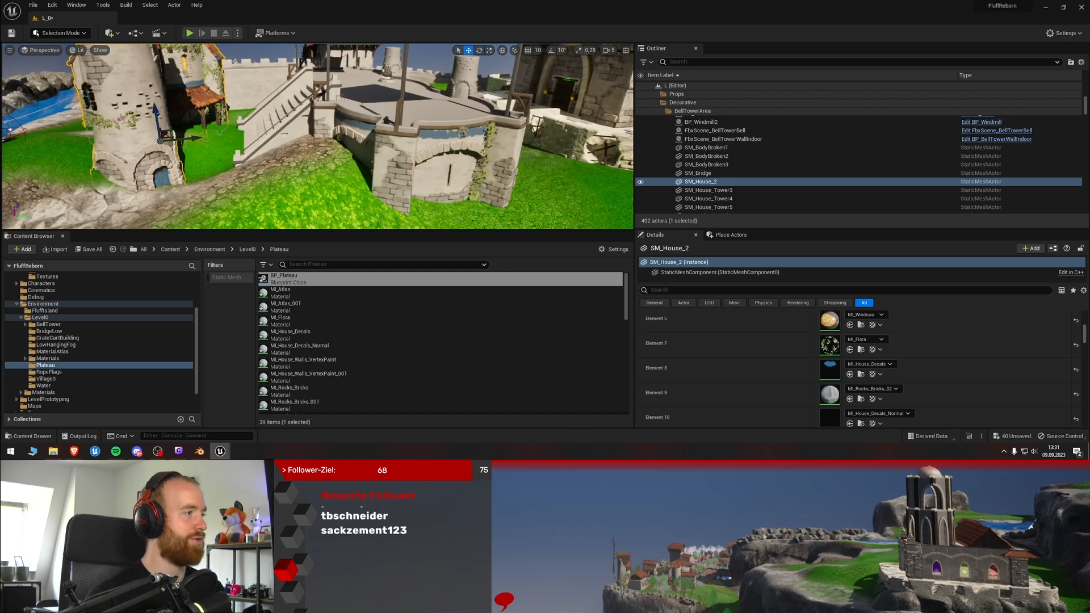Toggle grid snapping in the viewport
Viewport: 1090px width, 613px height.
(x=527, y=50)
